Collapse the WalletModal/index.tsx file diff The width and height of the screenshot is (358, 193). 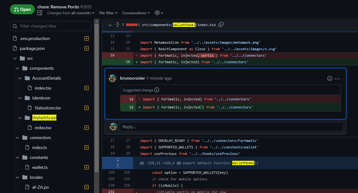(x=110, y=25)
